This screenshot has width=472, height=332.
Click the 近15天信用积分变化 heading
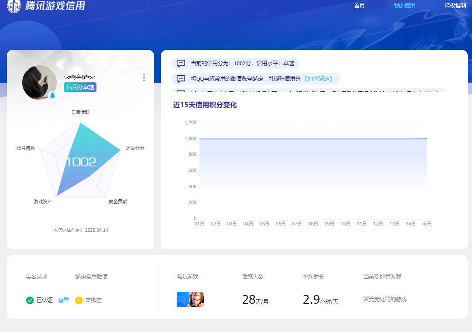tap(205, 105)
